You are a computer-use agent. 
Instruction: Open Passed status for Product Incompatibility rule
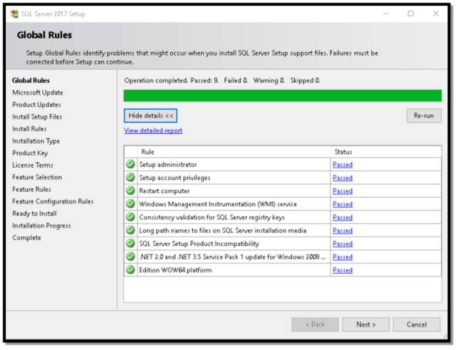pos(343,244)
